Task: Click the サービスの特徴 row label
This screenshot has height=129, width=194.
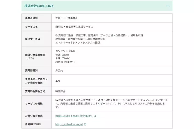Action: [34, 103]
